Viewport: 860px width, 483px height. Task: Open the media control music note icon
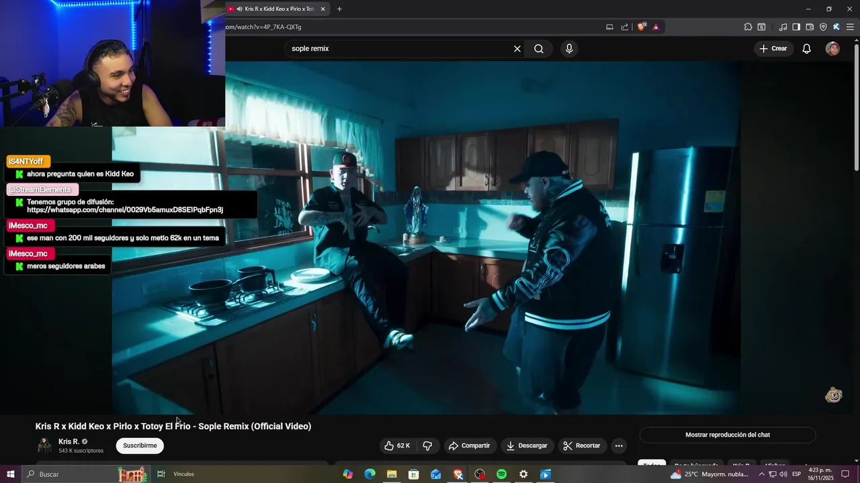783,27
